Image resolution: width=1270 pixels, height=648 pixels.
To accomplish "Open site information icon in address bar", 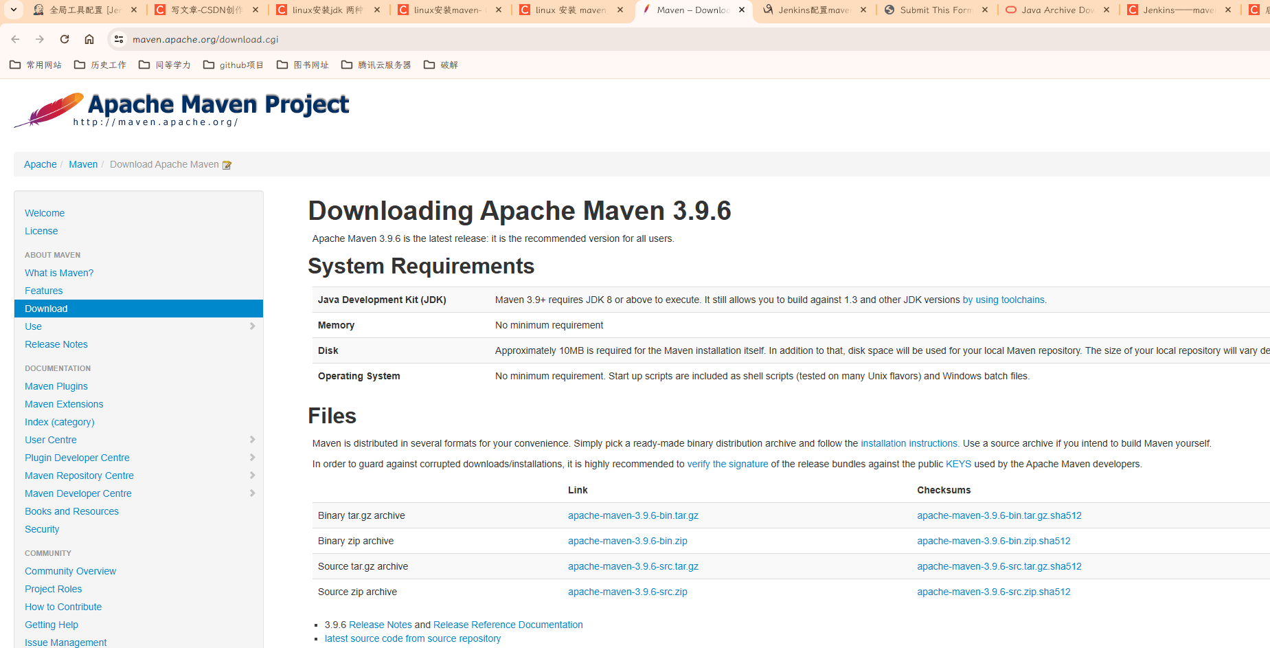I will coord(119,39).
